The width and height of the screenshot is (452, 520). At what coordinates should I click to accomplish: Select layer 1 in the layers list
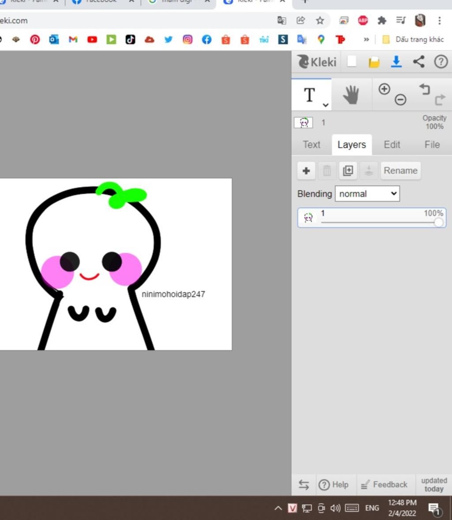click(x=372, y=218)
